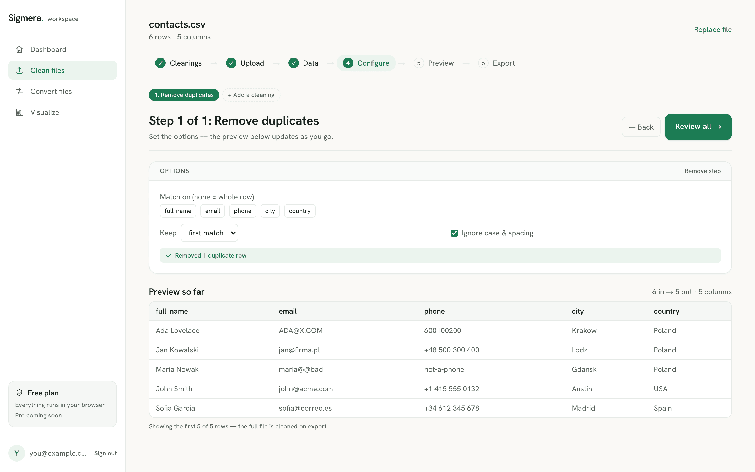Click the Clean files upload icon
The height and width of the screenshot is (472, 755).
pyautogui.click(x=19, y=70)
